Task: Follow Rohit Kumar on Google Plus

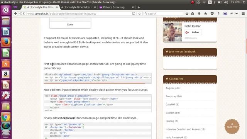Action: 193,32
